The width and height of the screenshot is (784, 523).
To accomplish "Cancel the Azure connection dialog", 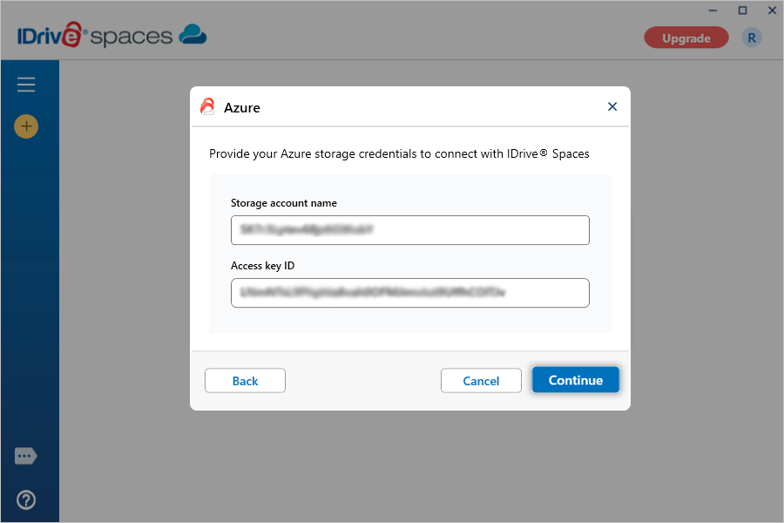I will (481, 381).
